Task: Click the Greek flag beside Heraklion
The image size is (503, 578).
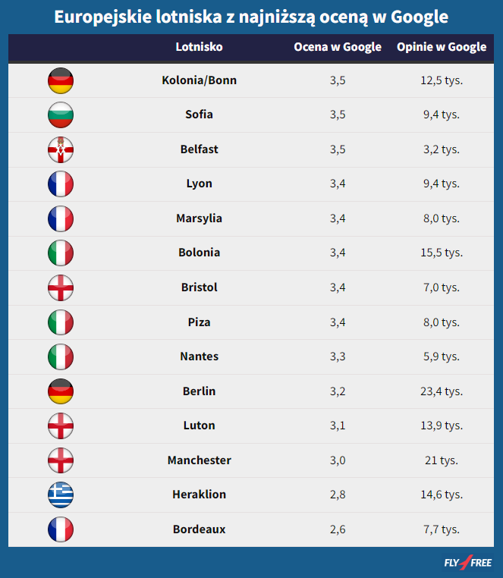Action: click(x=61, y=495)
